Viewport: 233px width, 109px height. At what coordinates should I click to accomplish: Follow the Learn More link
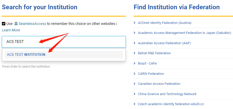(x=11, y=30)
